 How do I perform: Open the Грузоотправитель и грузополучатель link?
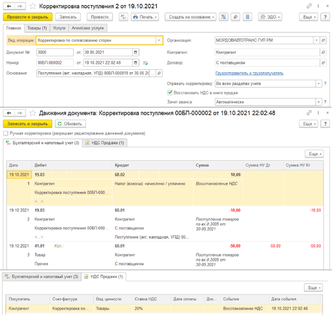click(x=249, y=73)
